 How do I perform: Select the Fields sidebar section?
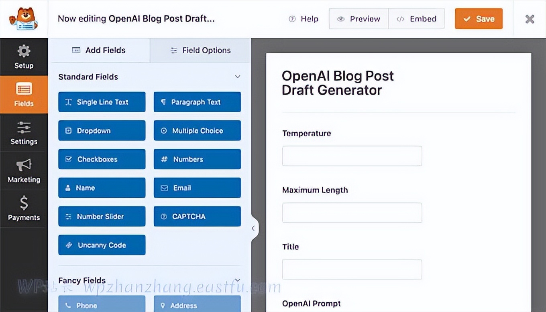click(x=24, y=95)
